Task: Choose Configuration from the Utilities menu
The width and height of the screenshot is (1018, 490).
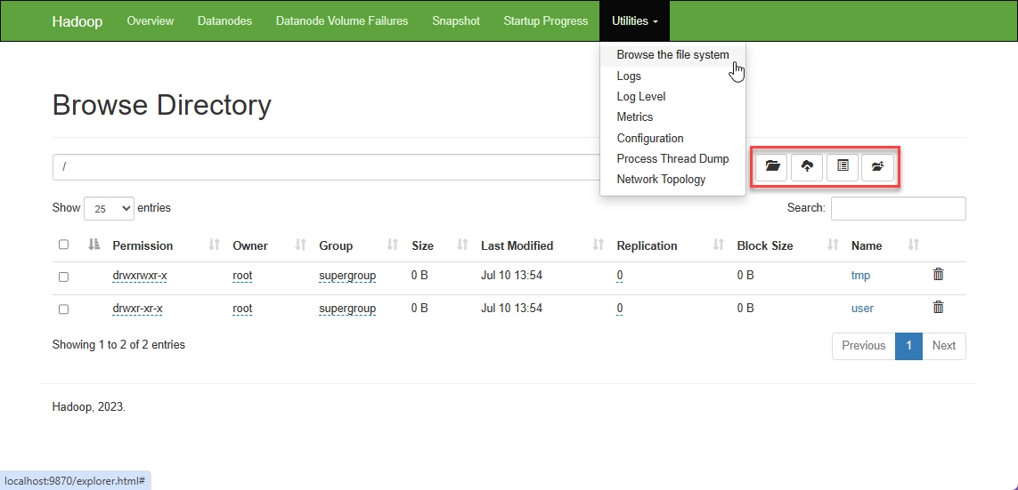Action: coord(650,138)
